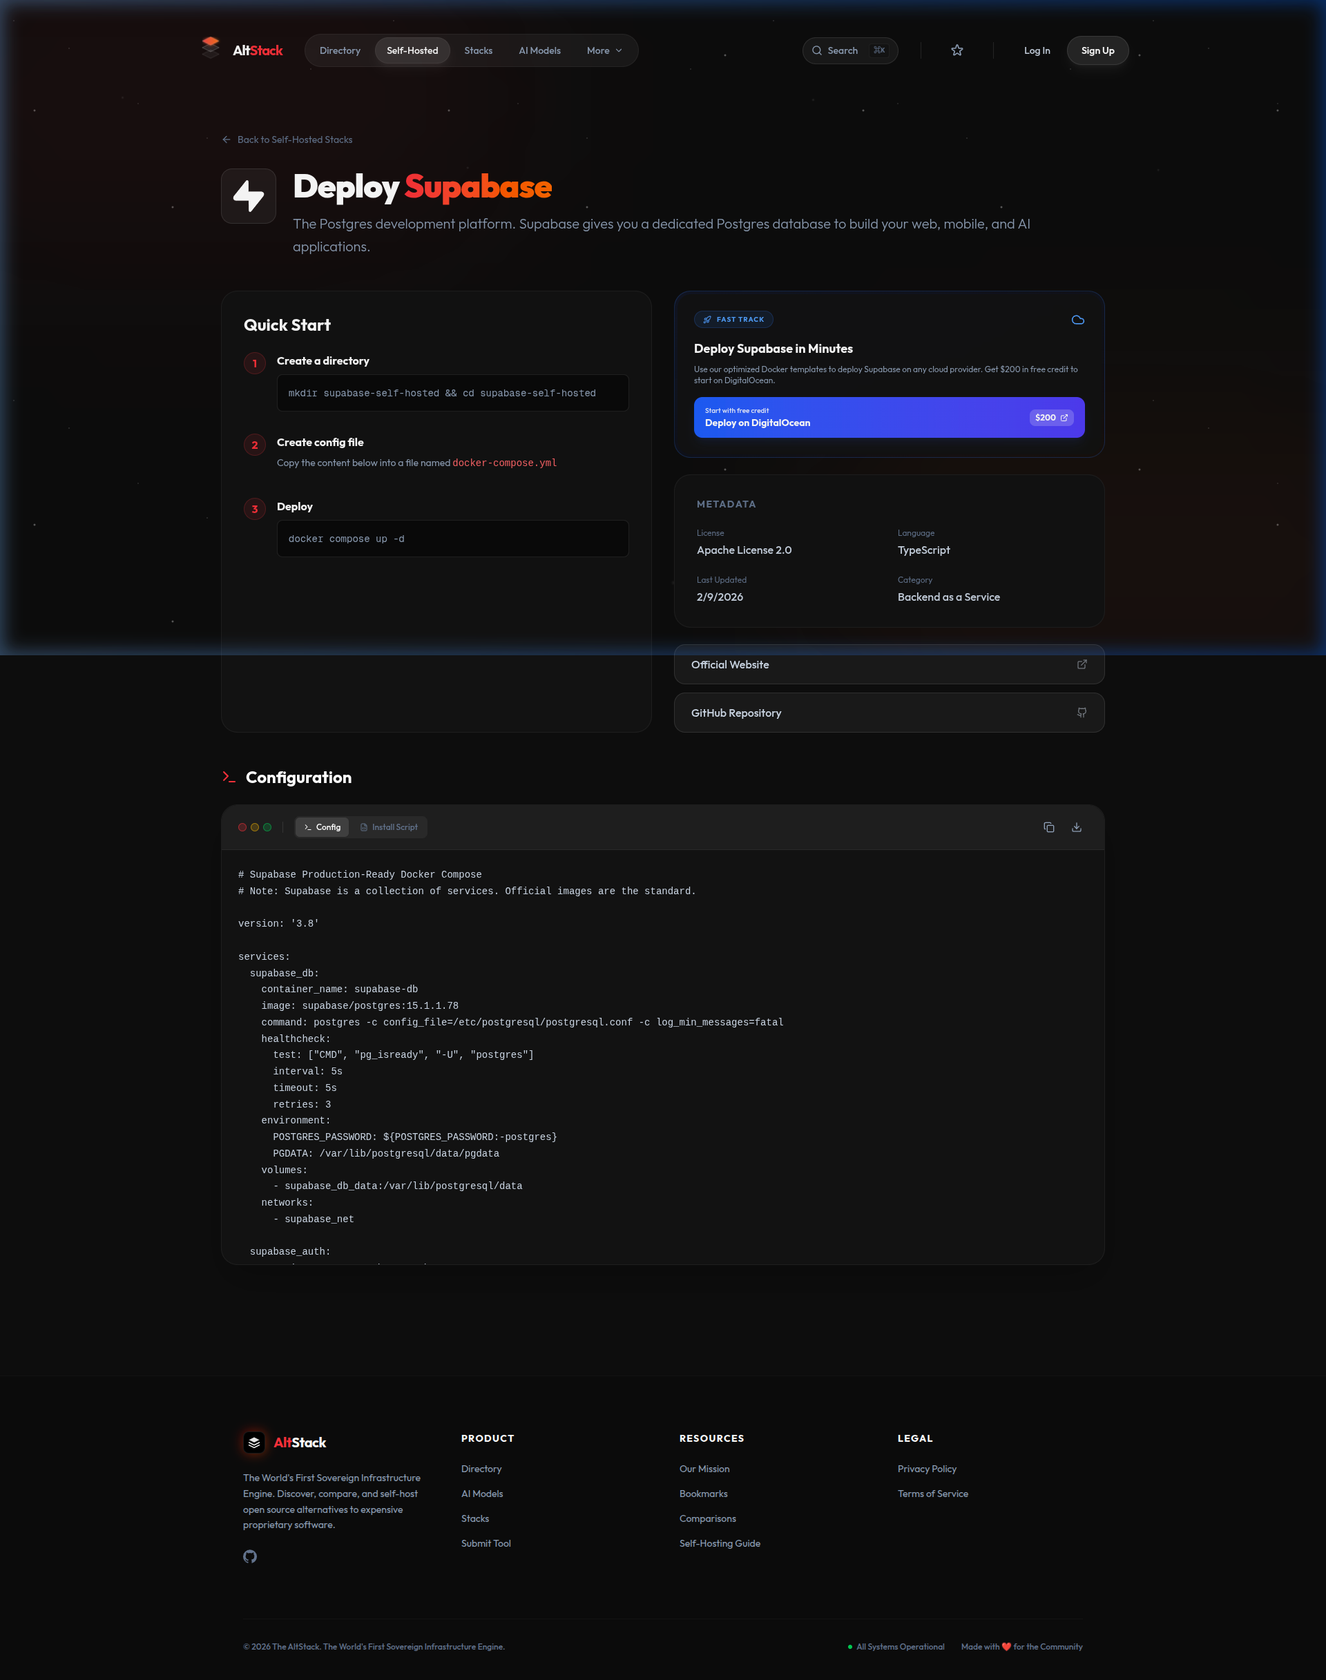Select the Config tab
Image resolution: width=1326 pixels, height=1680 pixels.
point(323,827)
